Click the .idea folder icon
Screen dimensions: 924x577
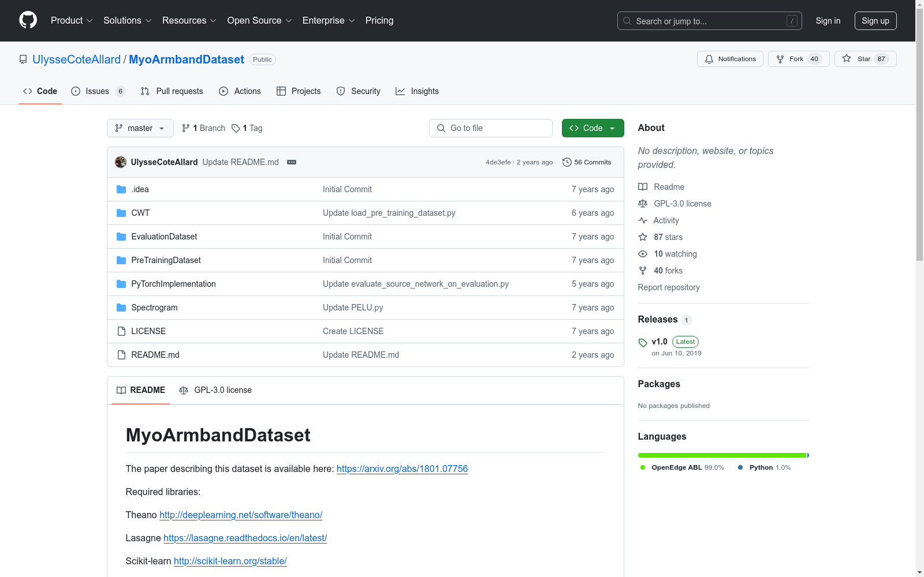[121, 189]
